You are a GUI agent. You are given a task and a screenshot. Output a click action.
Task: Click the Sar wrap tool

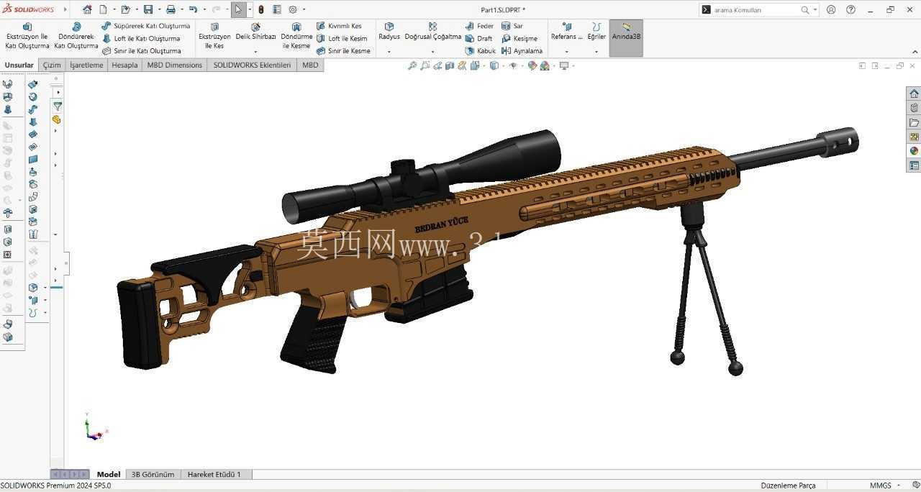pyautogui.click(x=512, y=26)
